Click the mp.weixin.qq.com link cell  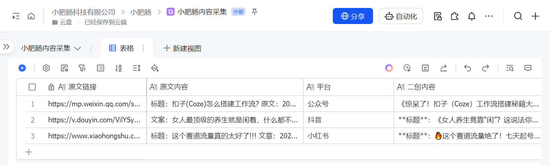(95, 104)
